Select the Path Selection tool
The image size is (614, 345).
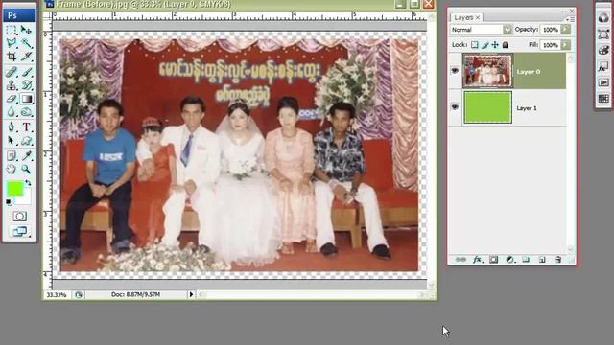coord(12,141)
